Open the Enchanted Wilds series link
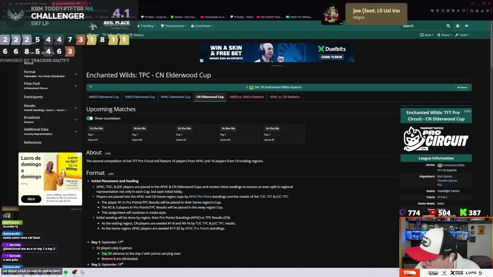This screenshot has width=493, height=277. 454,165
